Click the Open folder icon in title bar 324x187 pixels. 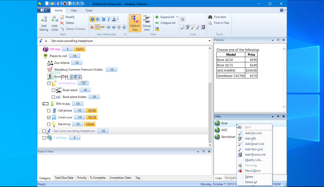52,4
